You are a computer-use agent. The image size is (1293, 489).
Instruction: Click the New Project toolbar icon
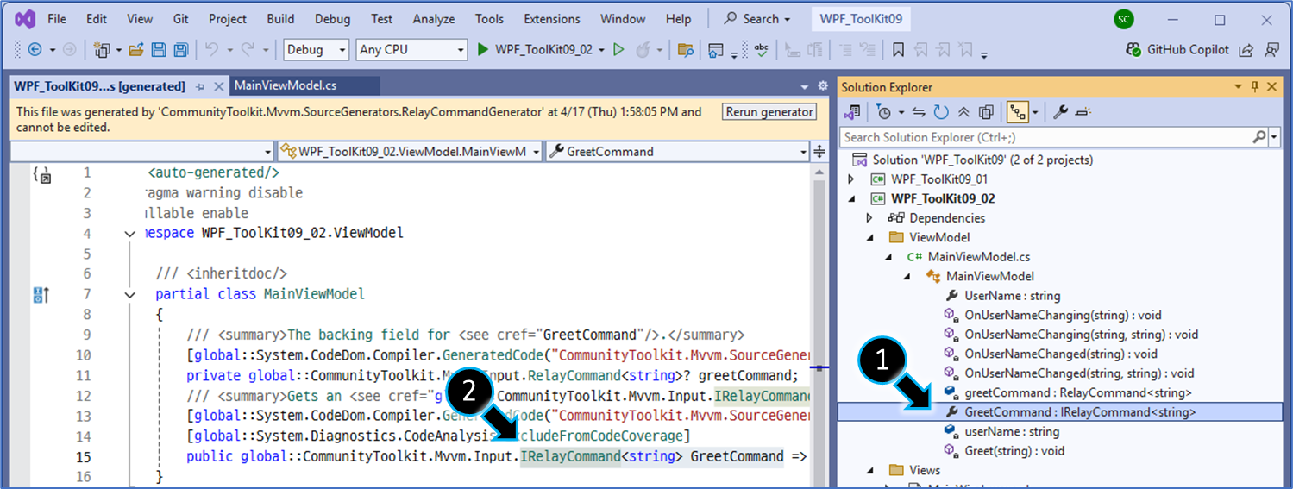click(100, 50)
